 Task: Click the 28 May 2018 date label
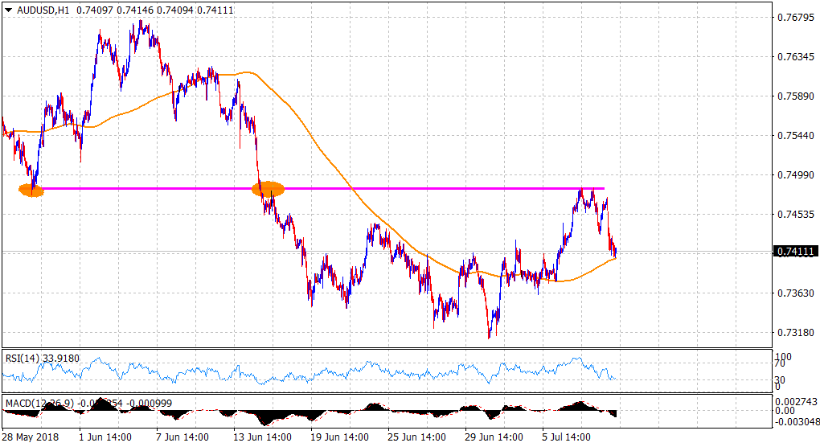pos(29,437)
